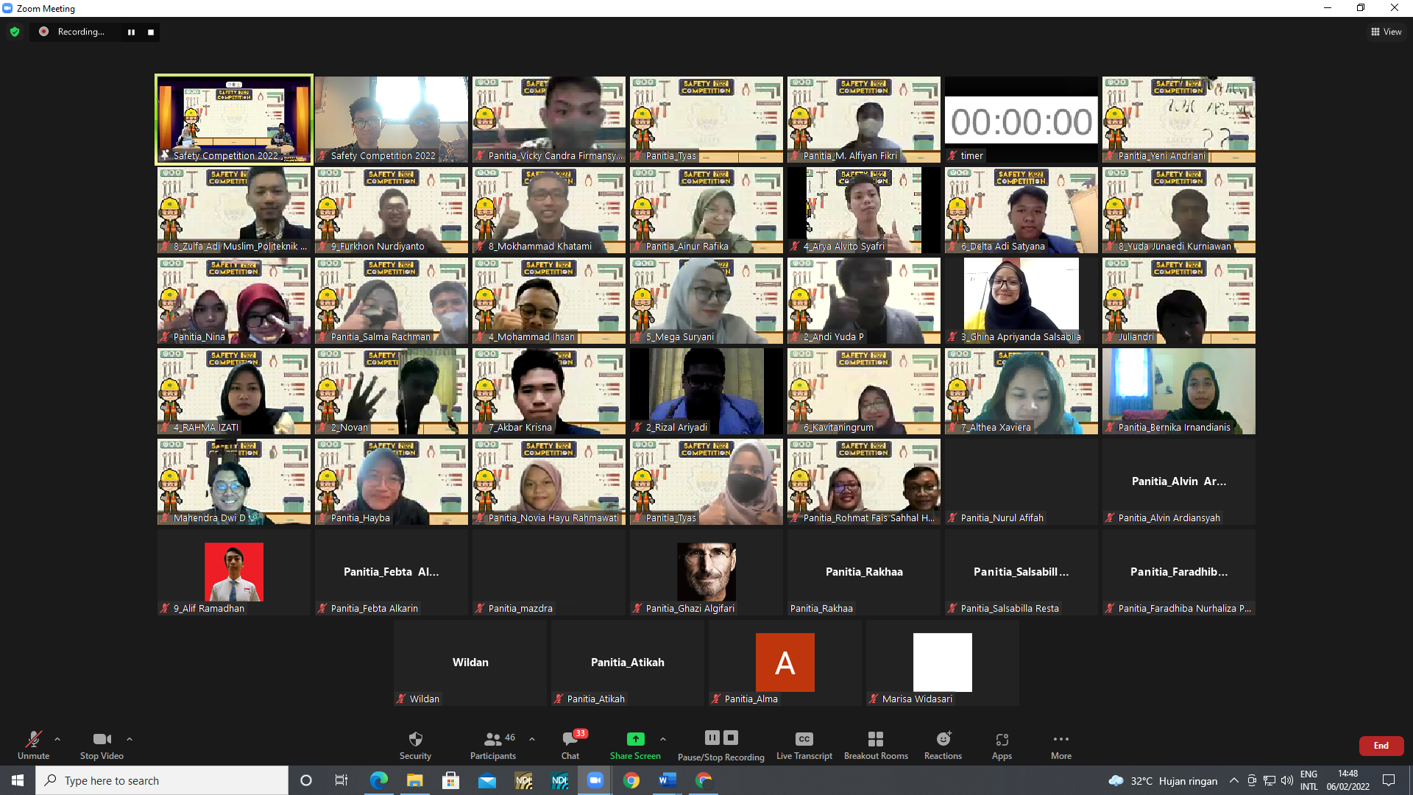Image resolution: width=1413 pixels, height=795 pixels.
Task: Pause recording using top-left indicator control
Action: tap(131, 32)
